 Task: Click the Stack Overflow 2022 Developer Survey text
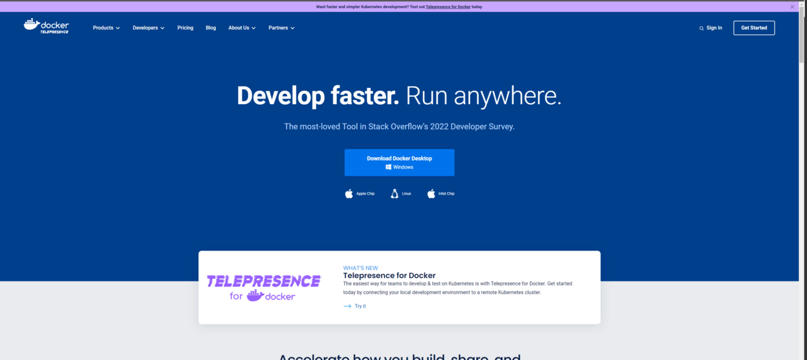399,126
